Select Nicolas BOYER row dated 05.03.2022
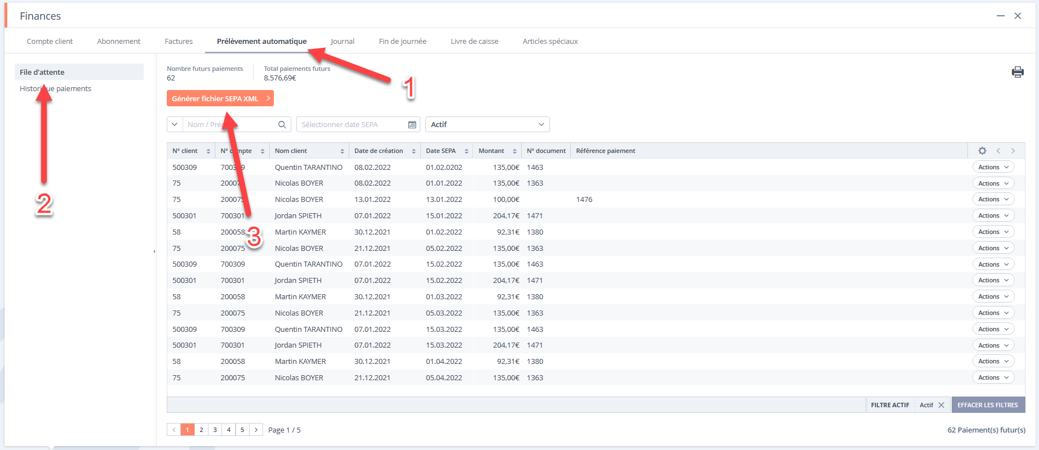Image resolution: width=1039 pixels, height=450 pixels. [596, 313]
